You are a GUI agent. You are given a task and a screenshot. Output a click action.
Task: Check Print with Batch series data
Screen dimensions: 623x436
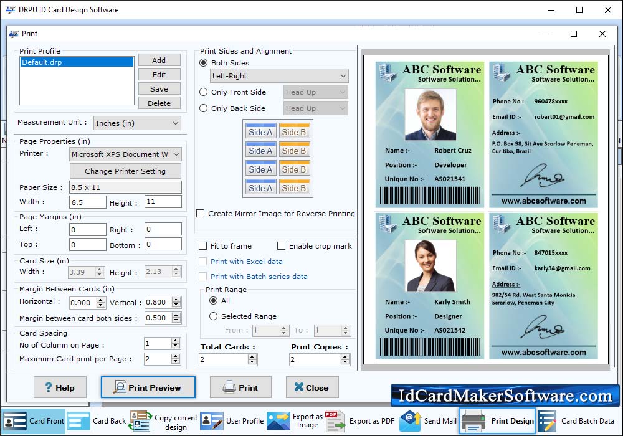(203, 277)
